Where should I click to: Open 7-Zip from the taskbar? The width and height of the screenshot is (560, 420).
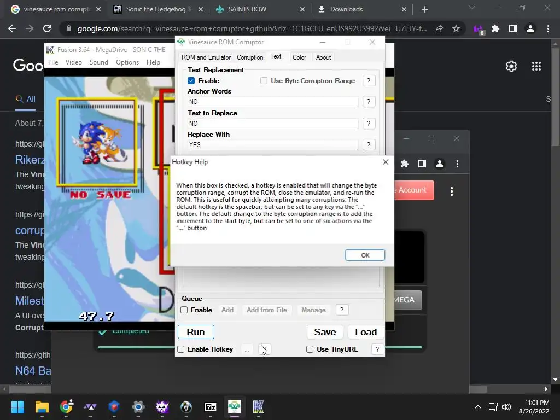point(211,407)
